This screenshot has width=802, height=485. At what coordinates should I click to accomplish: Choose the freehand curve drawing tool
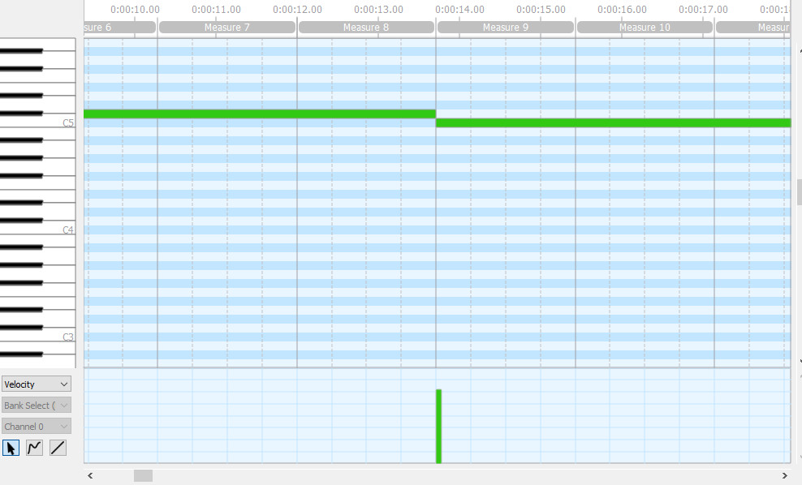tap(35, 448)
